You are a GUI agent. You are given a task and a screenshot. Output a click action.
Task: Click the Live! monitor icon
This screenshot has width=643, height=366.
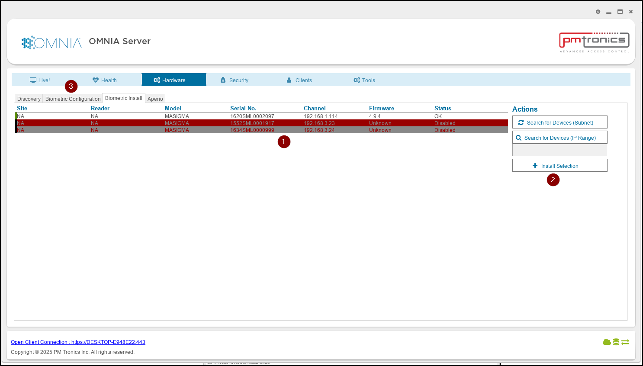click(33, 80)
